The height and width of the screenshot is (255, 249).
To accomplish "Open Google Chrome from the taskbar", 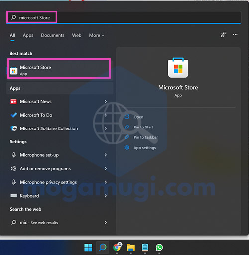I will [117, 247].
